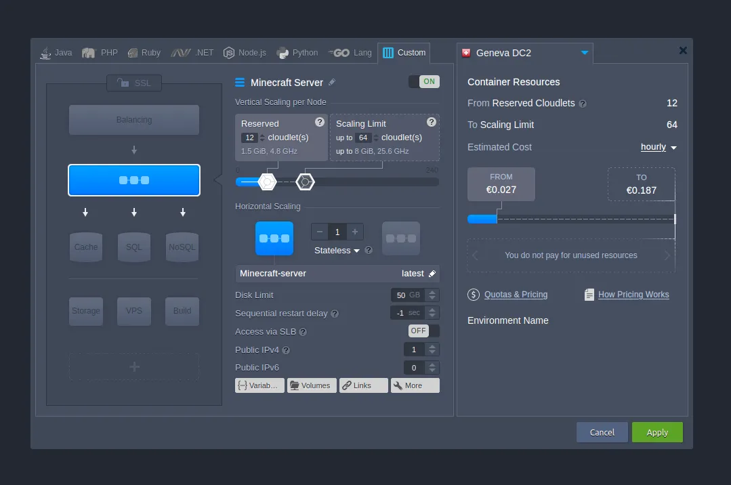Enable the Access via SLB toggle
The image size is (731, 485).
(423, 331)
